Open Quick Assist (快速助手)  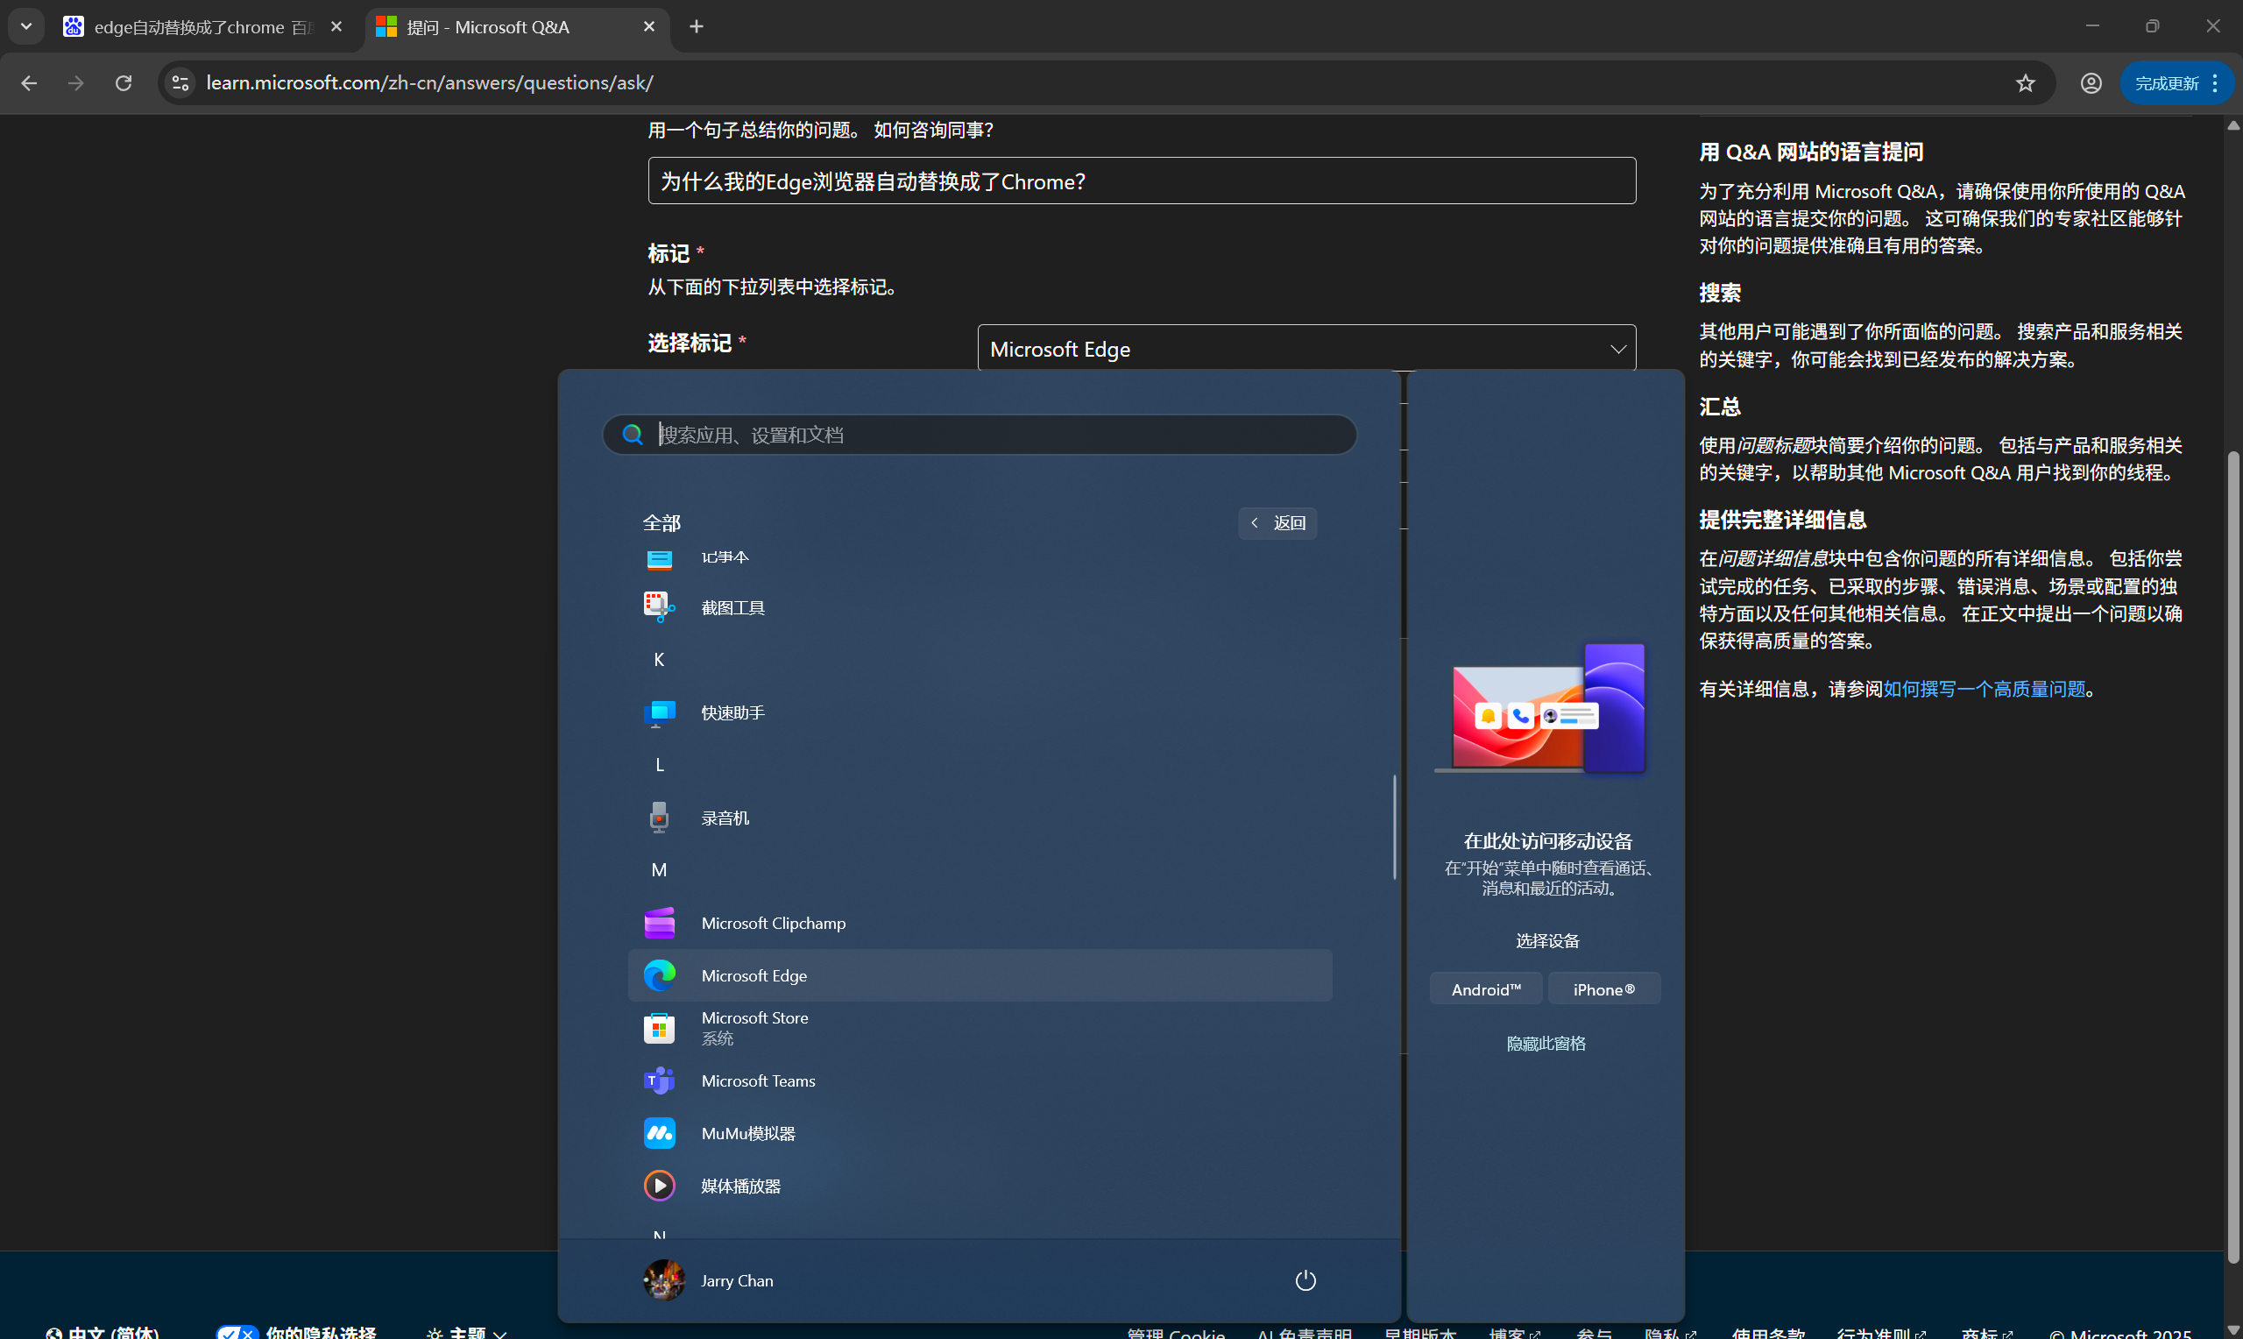click(732, 712)
